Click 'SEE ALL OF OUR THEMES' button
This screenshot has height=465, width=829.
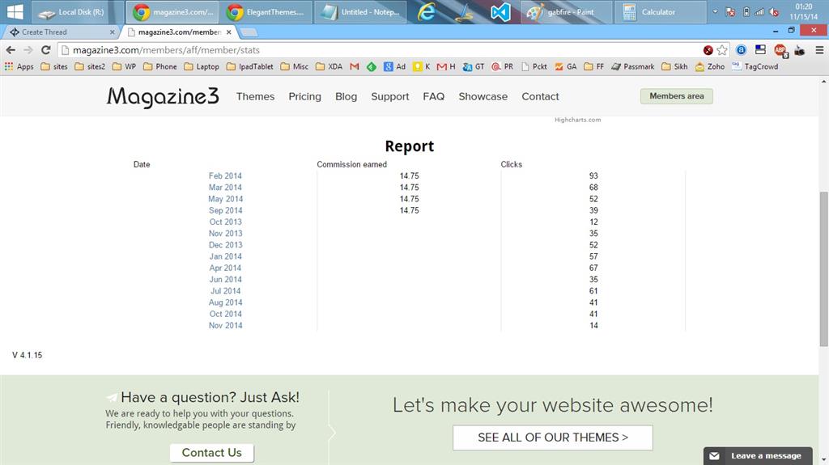tap(553, 438)
